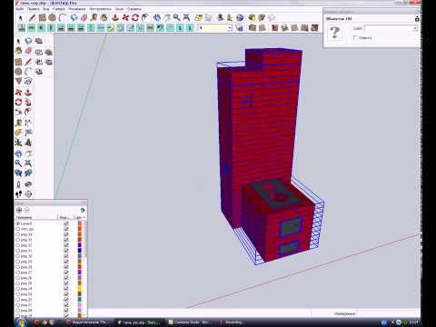
Task: Open the Правка menu
Action: tap(33, 9)
